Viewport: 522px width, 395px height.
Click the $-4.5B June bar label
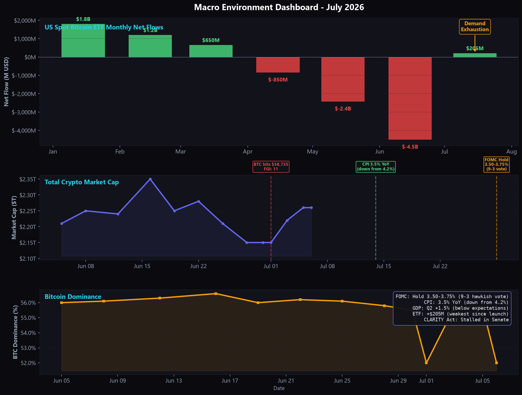[x=410, y=147]
